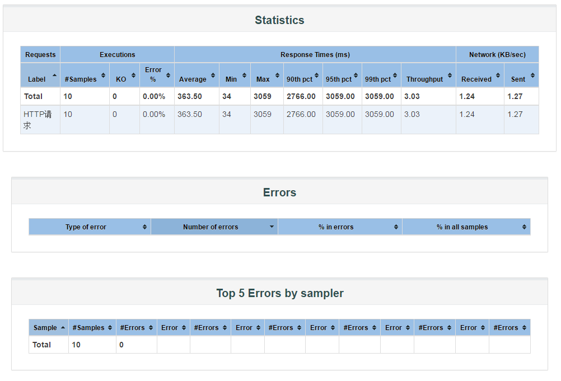Click Total row Error % value 0.00%
Image resolution: width=561 pixels, height=381 pixels.
click(154, 96)
